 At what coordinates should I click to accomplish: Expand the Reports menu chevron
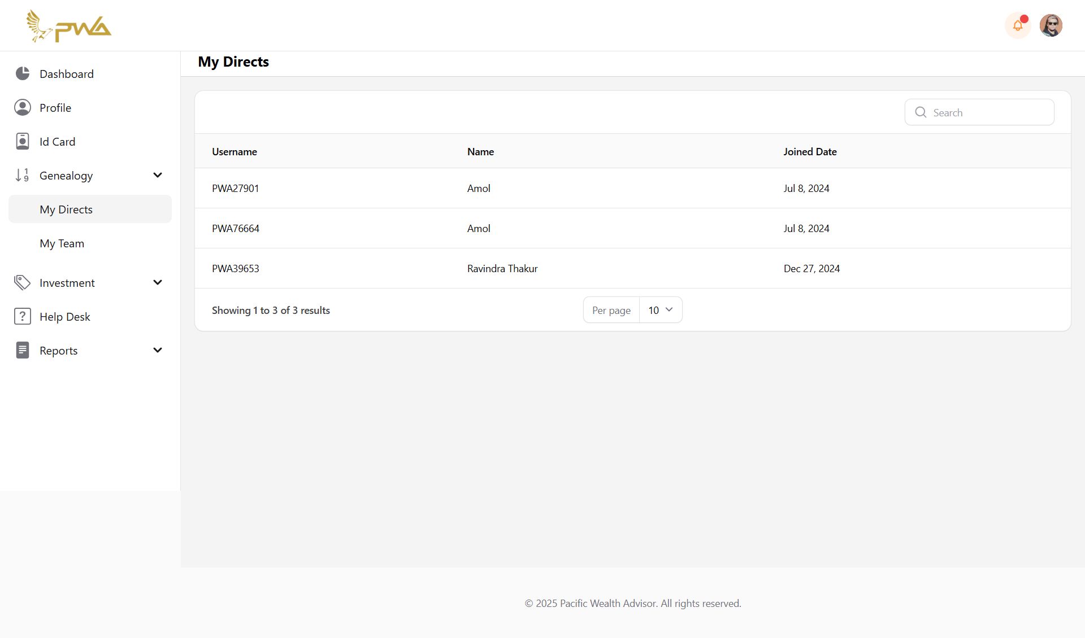click(x=158, y=350)
